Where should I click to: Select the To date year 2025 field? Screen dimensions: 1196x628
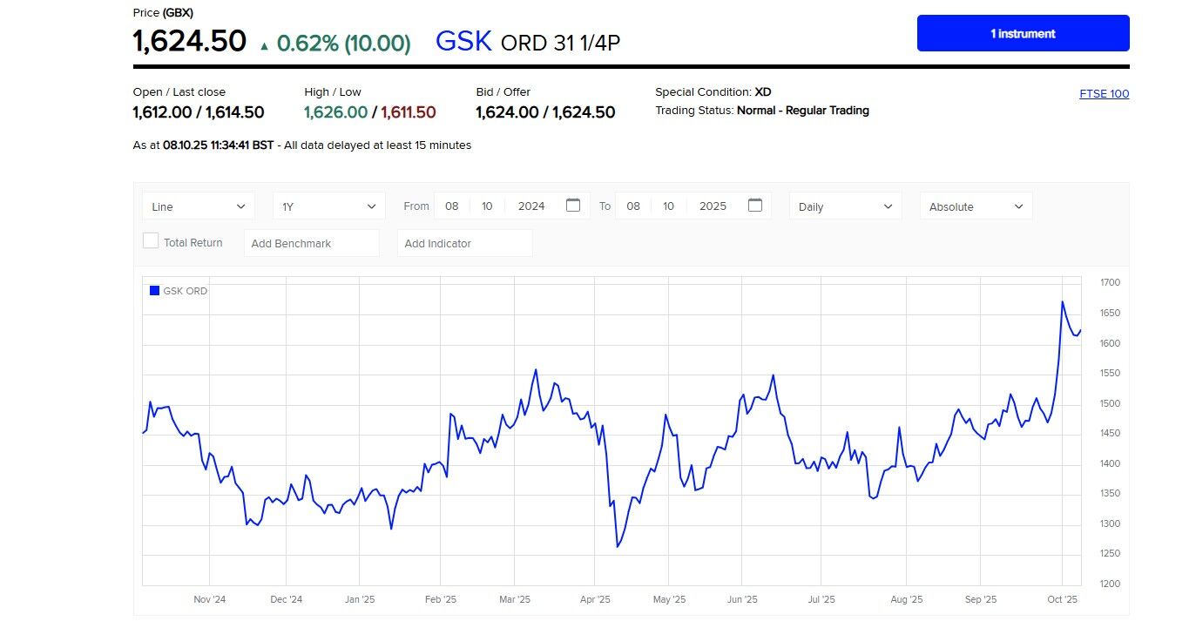coord(713,206)
